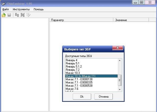
Task: Select Микас 7.6 in ECU list
Action: 91,89
